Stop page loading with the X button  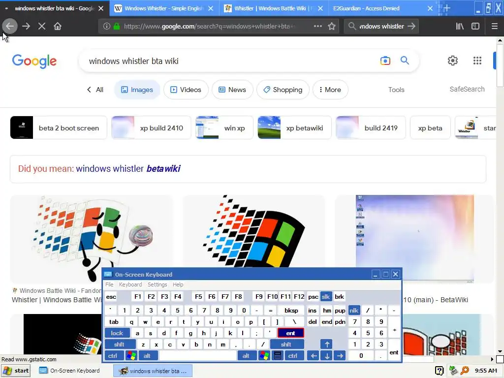click(x=42, y=26)
